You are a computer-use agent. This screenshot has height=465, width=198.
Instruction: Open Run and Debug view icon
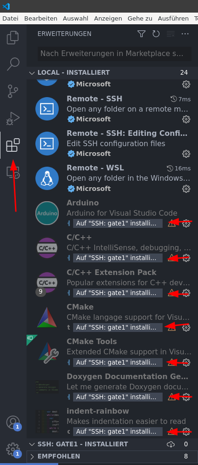[x=13, y=119]
